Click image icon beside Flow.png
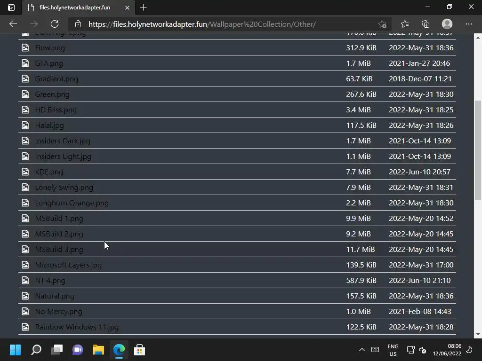Viewport: 482px width, 361px height. tap(25, 47)
